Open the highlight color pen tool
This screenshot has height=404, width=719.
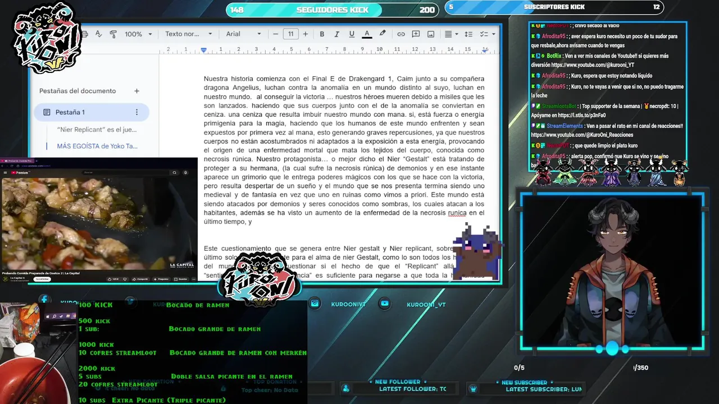[383, 34]
